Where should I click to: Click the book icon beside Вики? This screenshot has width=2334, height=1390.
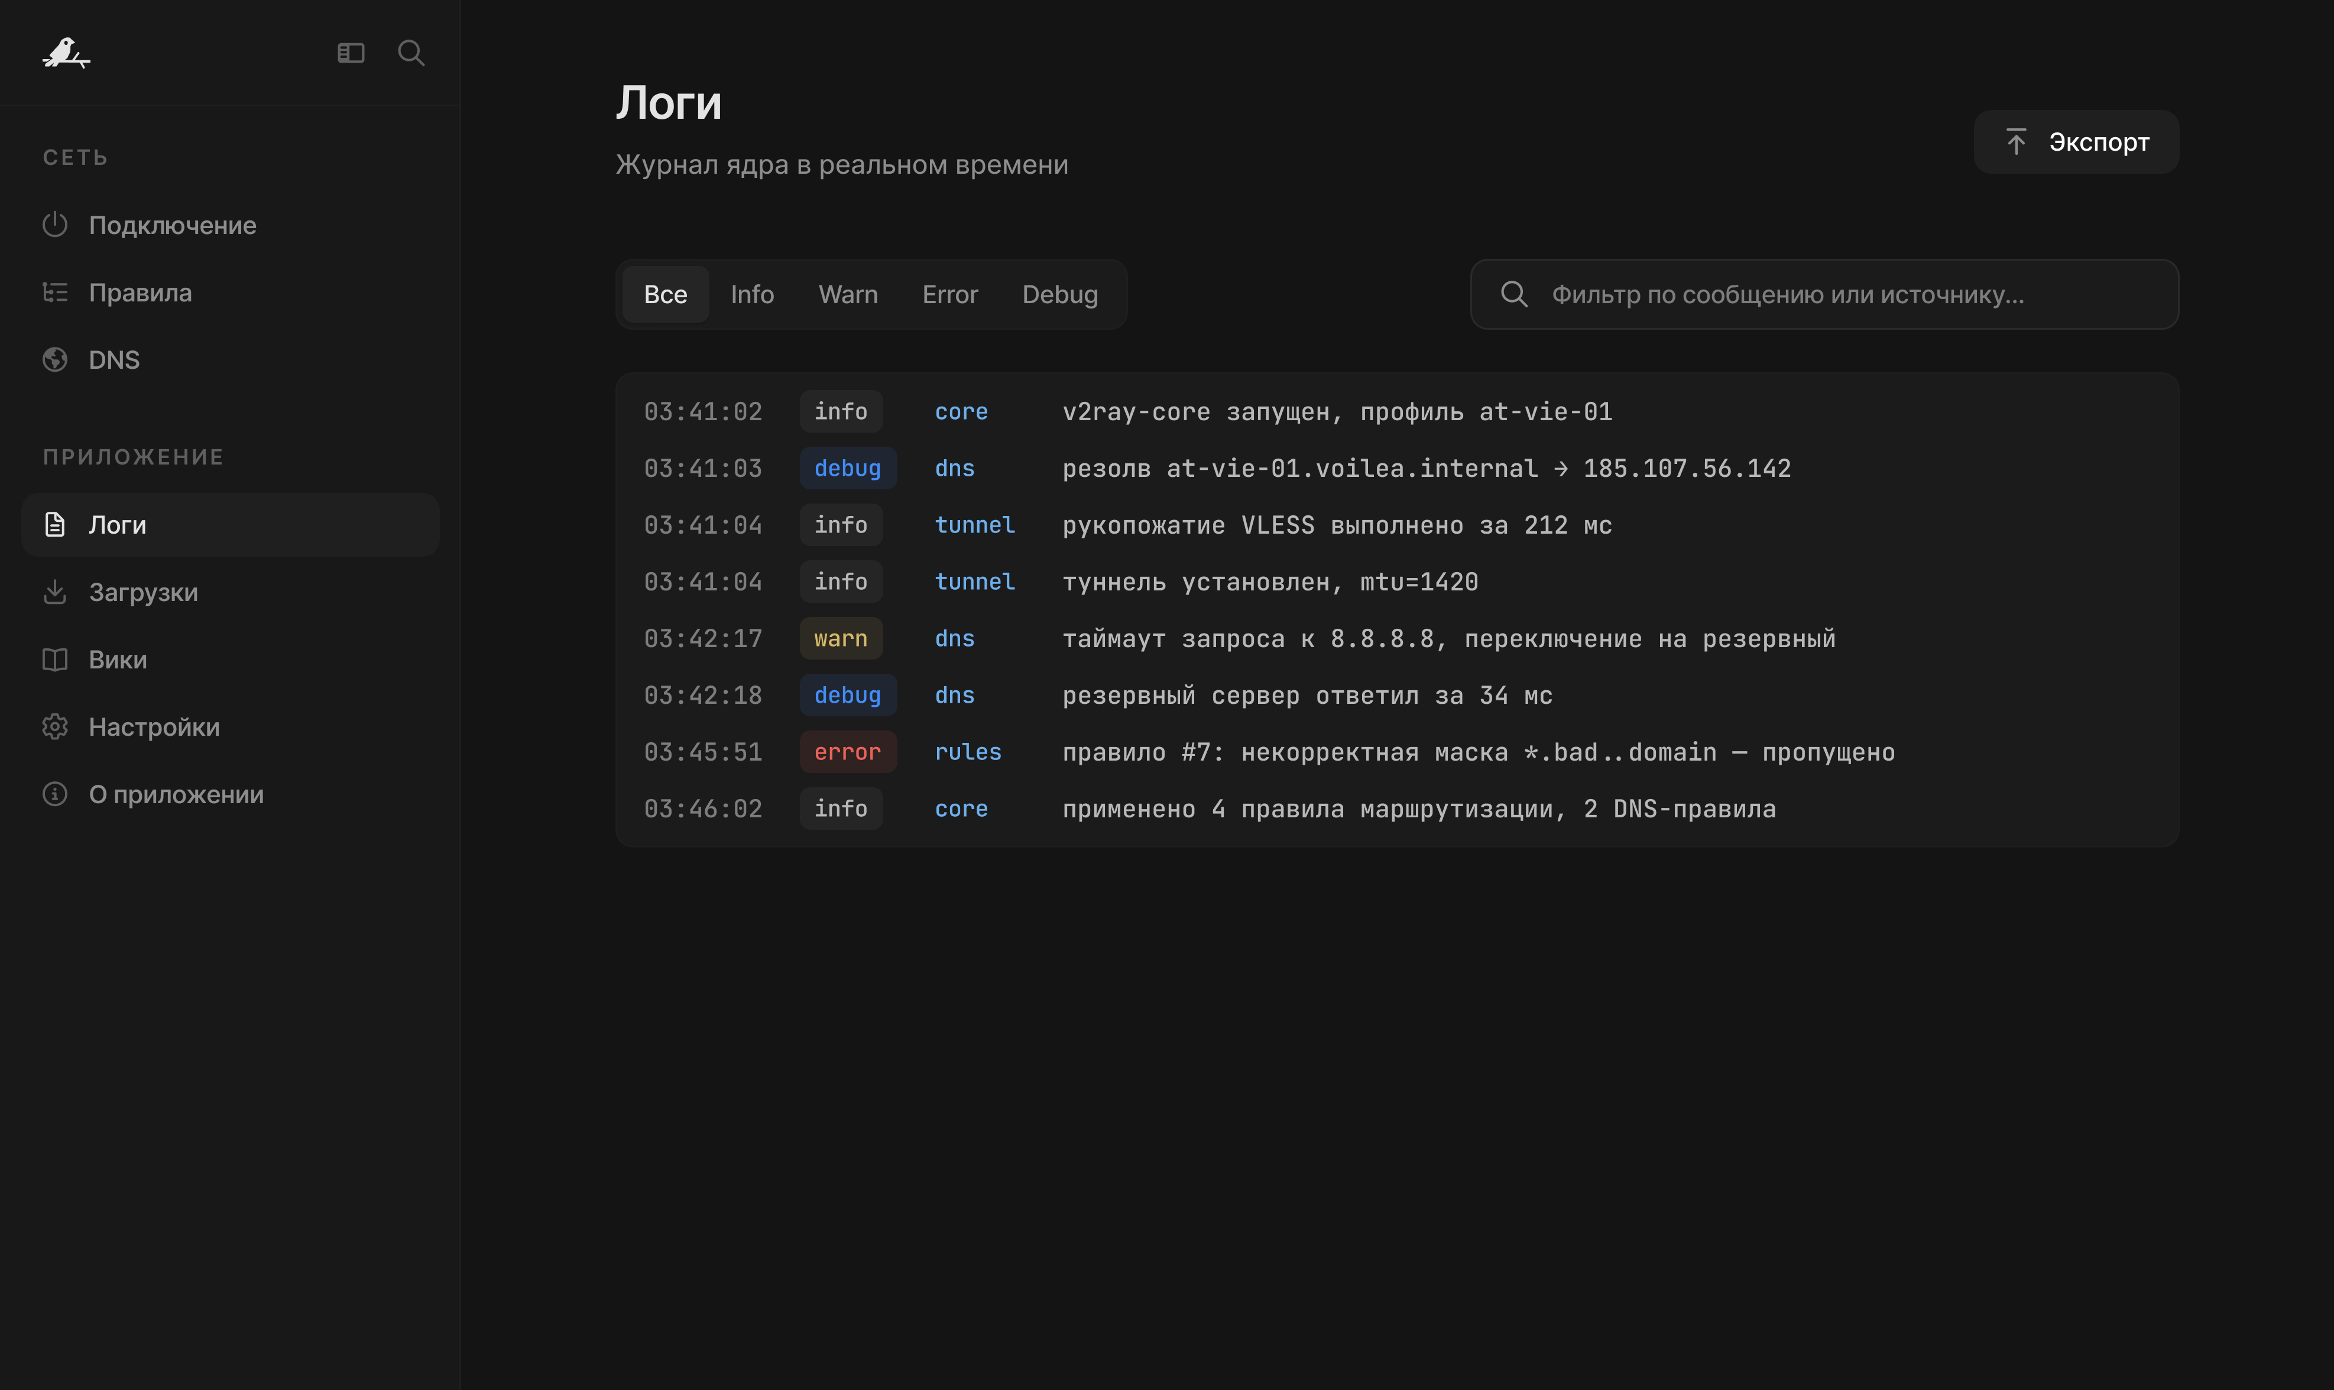(56, 660)
